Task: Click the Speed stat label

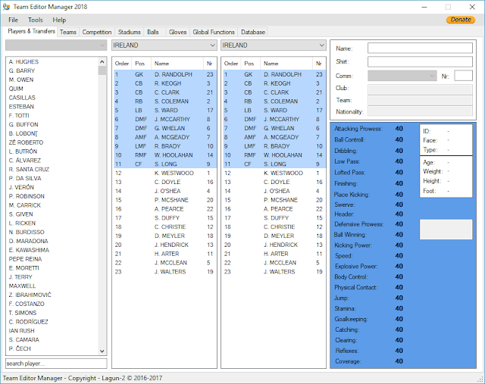Action: pyautogui.click(x=343, y=256)
